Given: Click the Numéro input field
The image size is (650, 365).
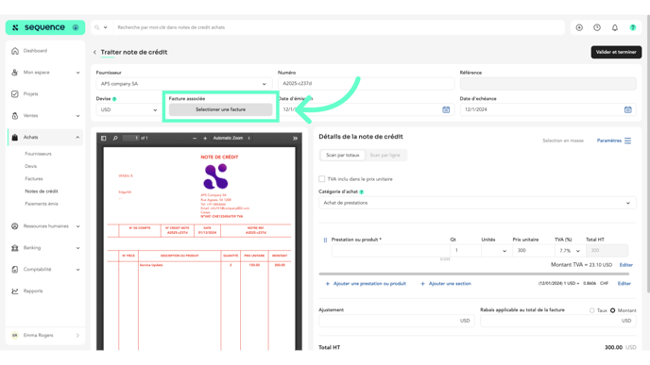Looking at the screenshot, I should [x=366, y=84].
